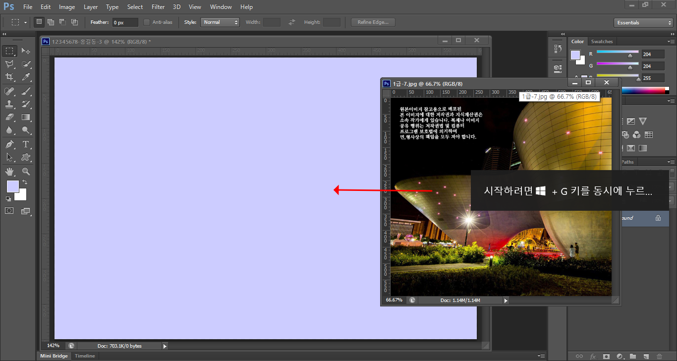Click the link layers icon
The height and width of the screenshot is (361, 677).
[x=579, y=356]
